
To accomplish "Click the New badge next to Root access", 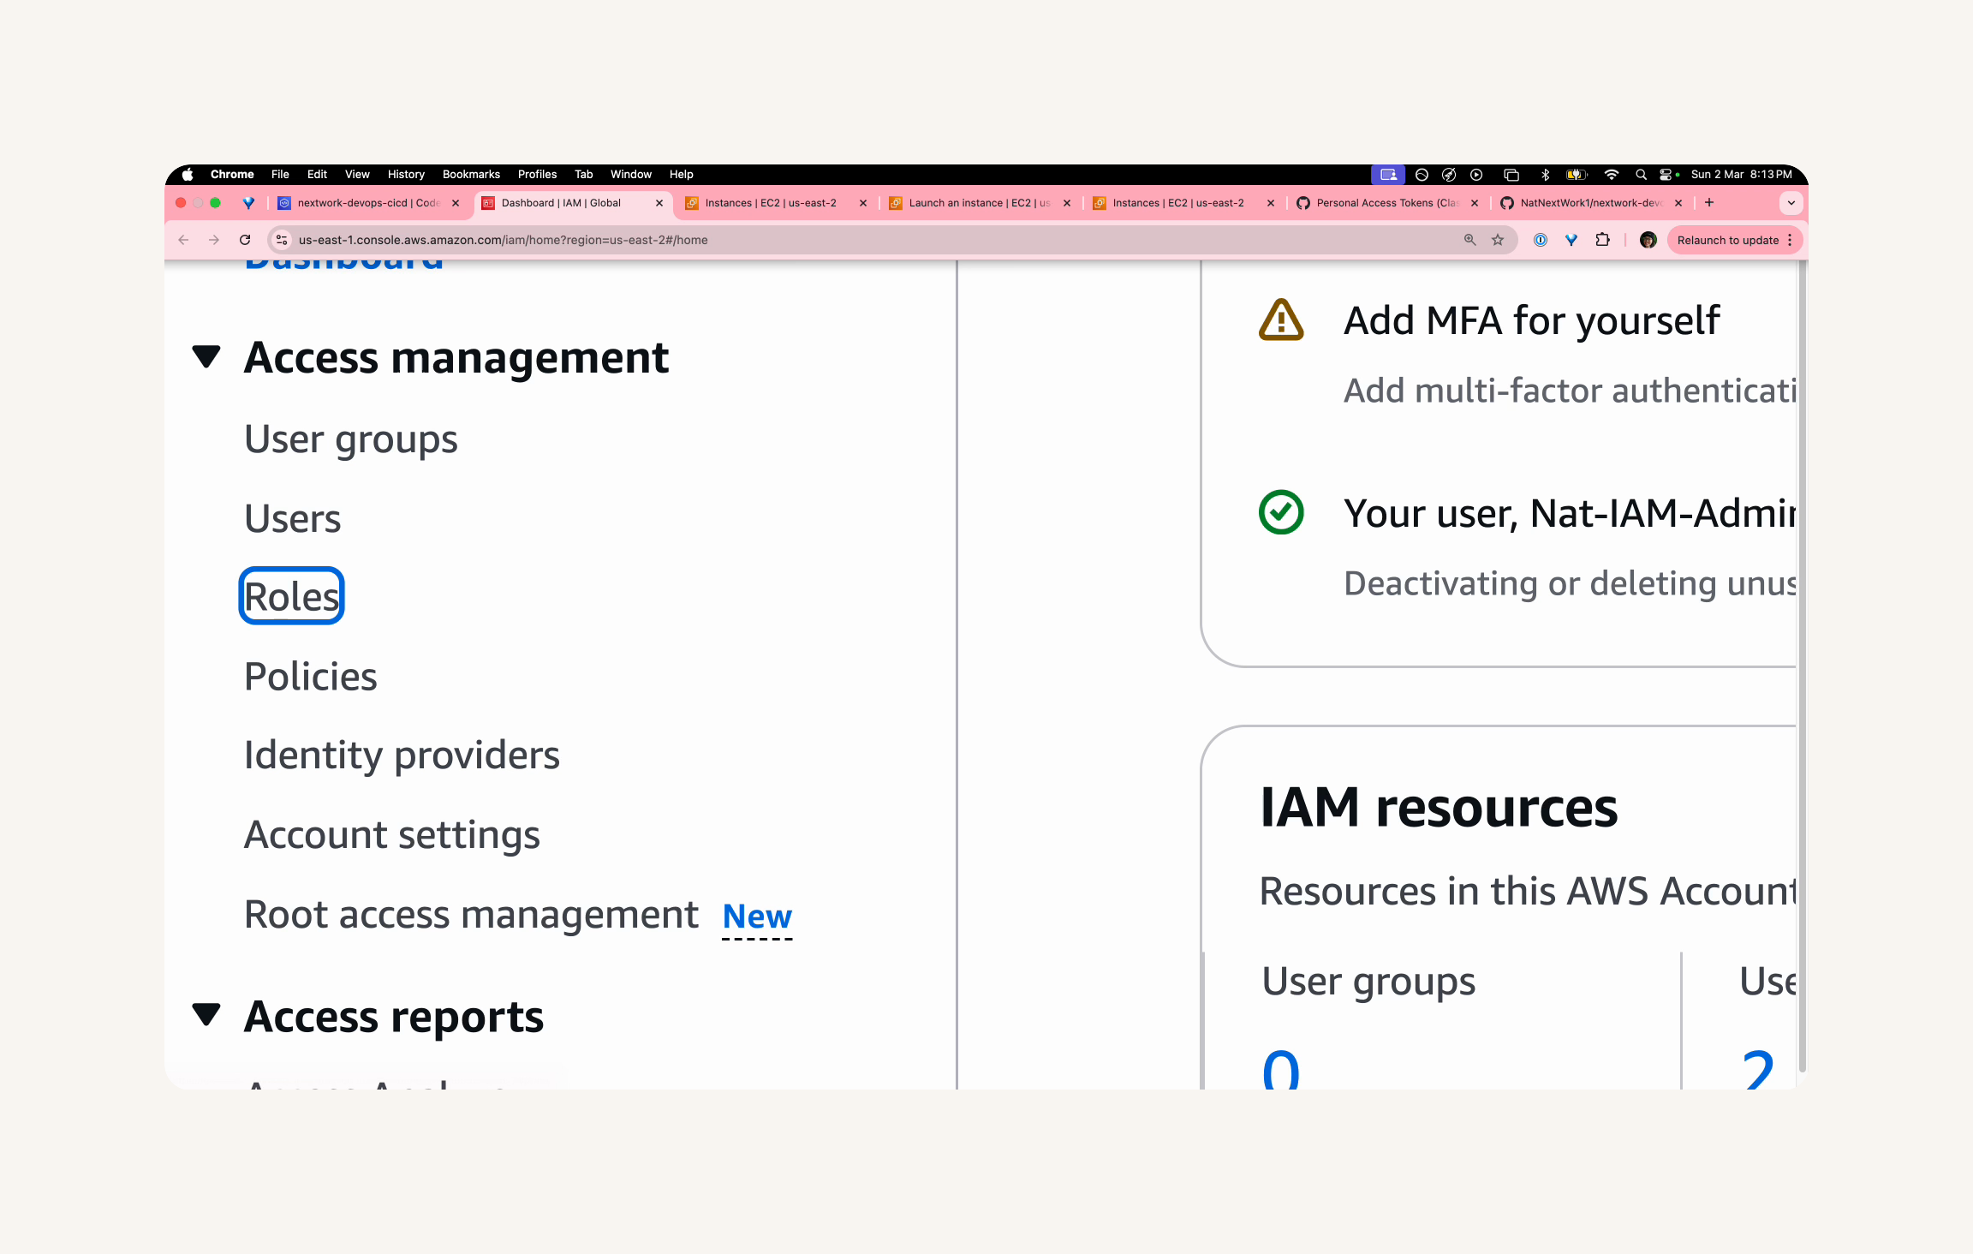I will pos(757,917).
